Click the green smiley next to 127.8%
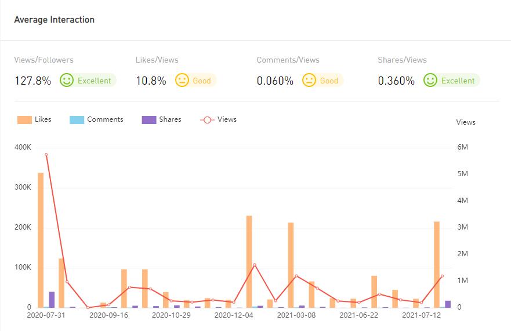511x331 pixels. coord(67,81)
